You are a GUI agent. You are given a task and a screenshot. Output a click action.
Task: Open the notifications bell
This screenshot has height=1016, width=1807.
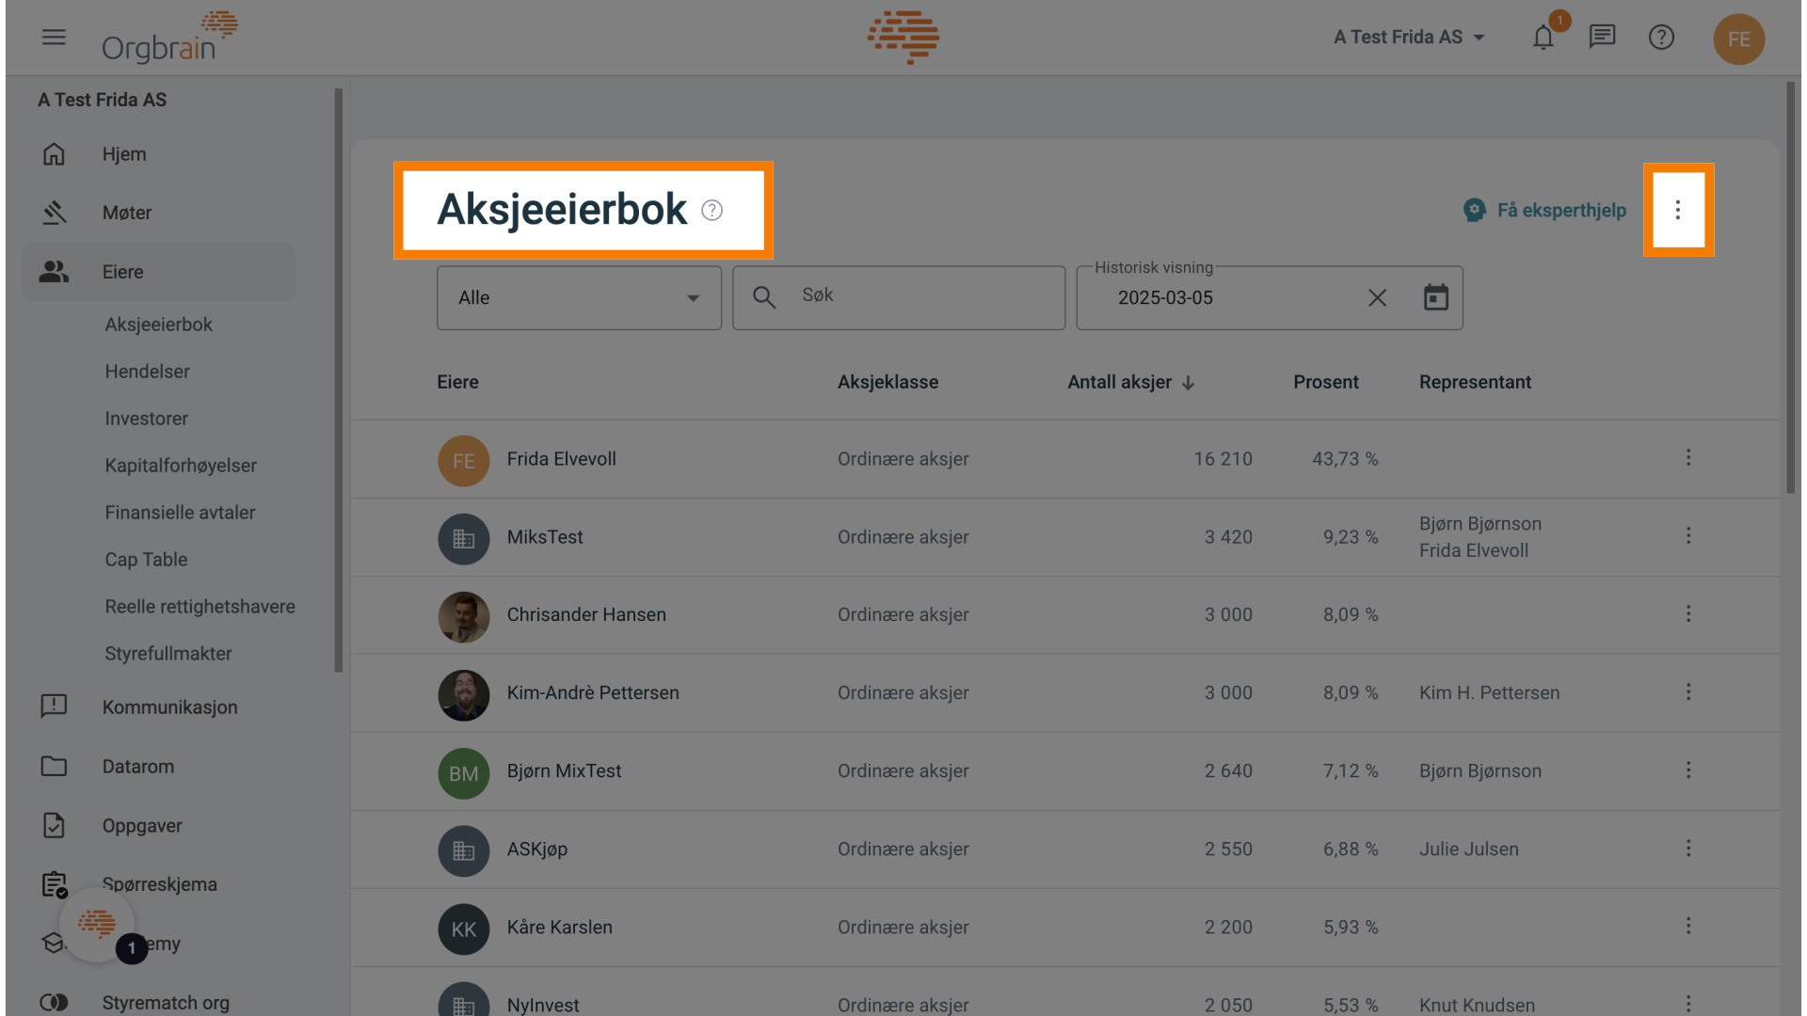tap(1543, 38)
